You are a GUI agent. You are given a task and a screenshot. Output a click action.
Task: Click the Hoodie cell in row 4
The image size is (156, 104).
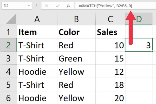[x=37, y=71]
